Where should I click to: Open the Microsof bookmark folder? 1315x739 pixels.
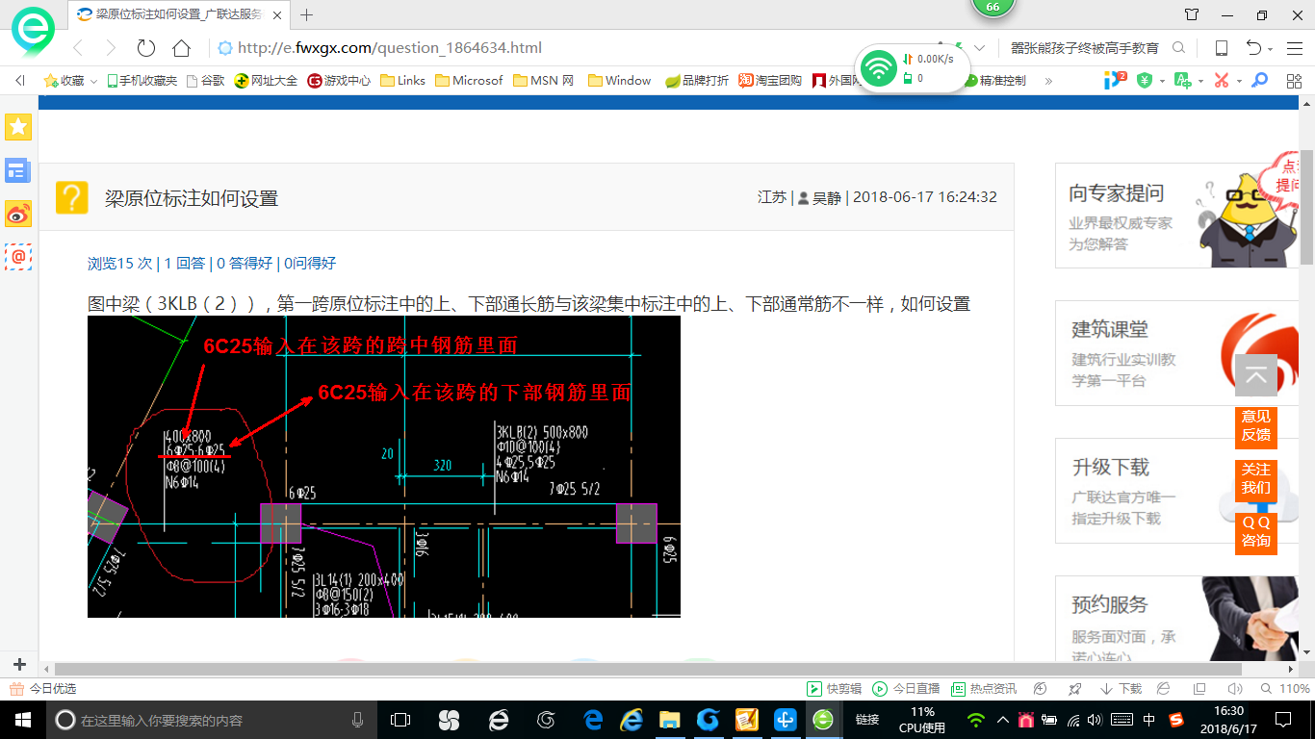470,81
